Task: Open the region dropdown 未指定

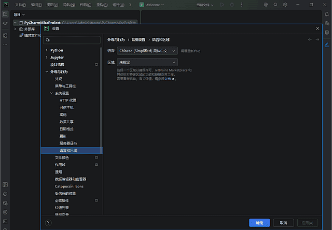Action: (147, 62)
